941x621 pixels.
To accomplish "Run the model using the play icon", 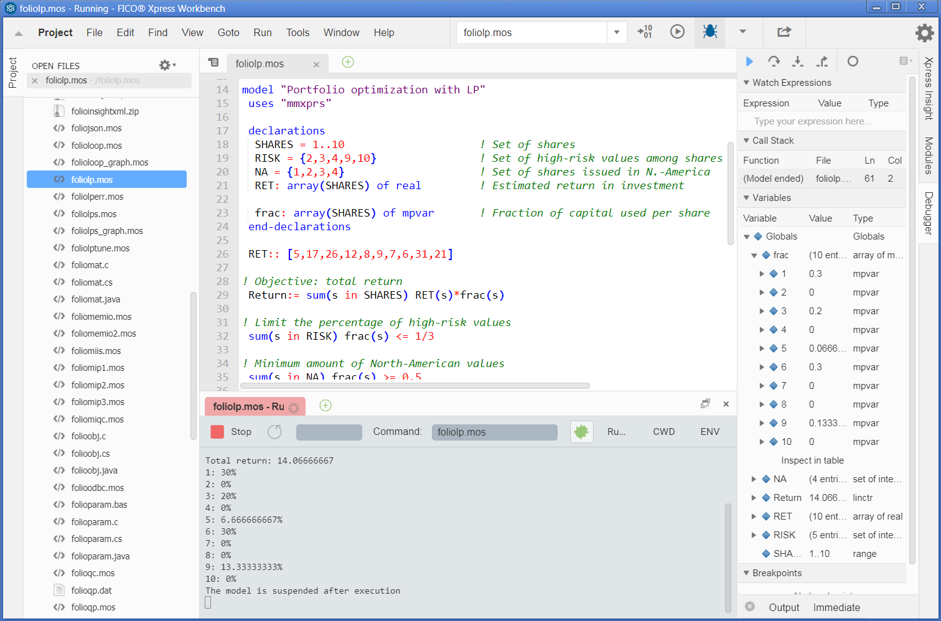I will [678, 32].
